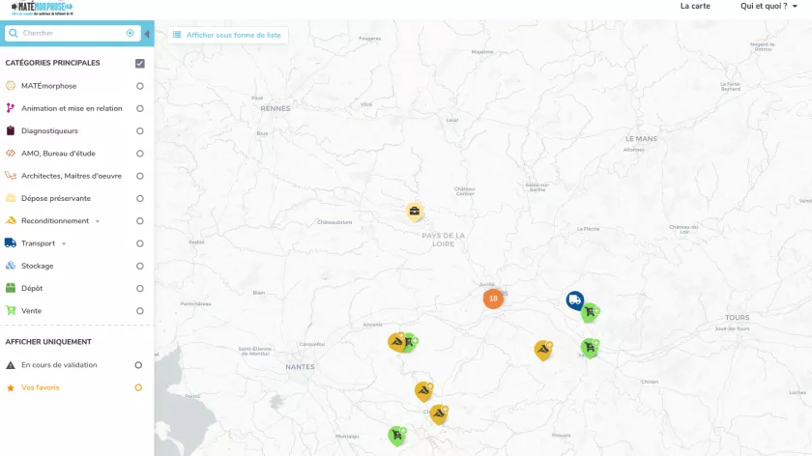812x456 pixels.
Task: Toggle the En cours de validation radio
Action: click(x=138, y=365)
